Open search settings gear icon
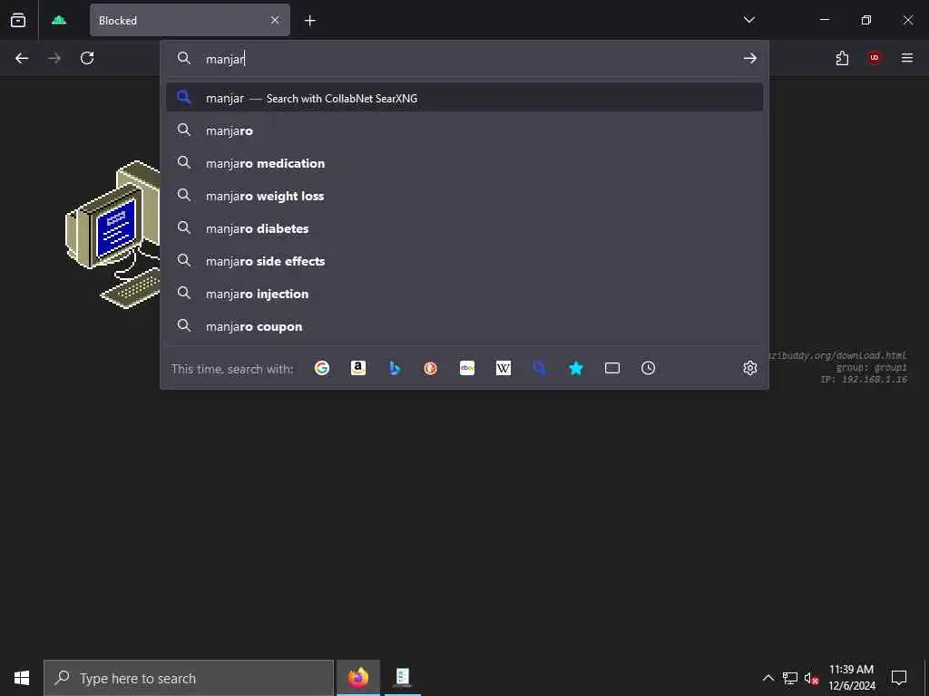This screenshot has height=696, width=929. click(x=750, y=368)
